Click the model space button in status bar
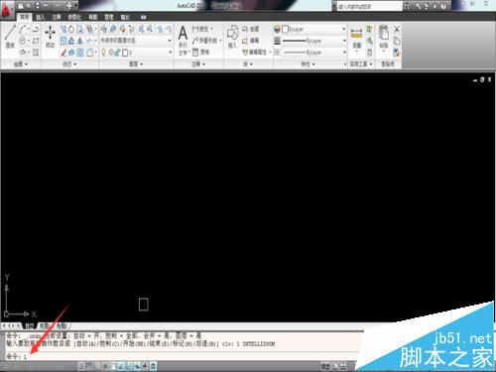Viewport: 496px width, 372px height. [x=325, y=366]
